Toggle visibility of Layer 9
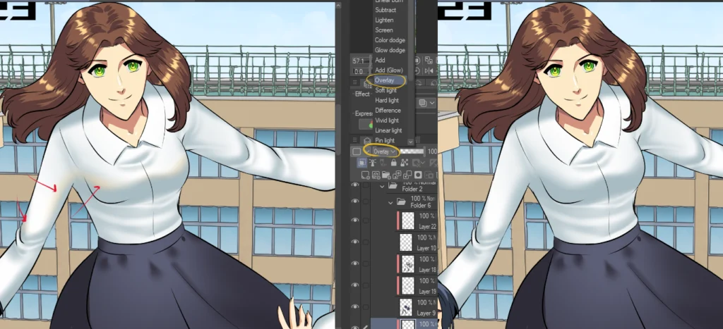 [354, 306]
